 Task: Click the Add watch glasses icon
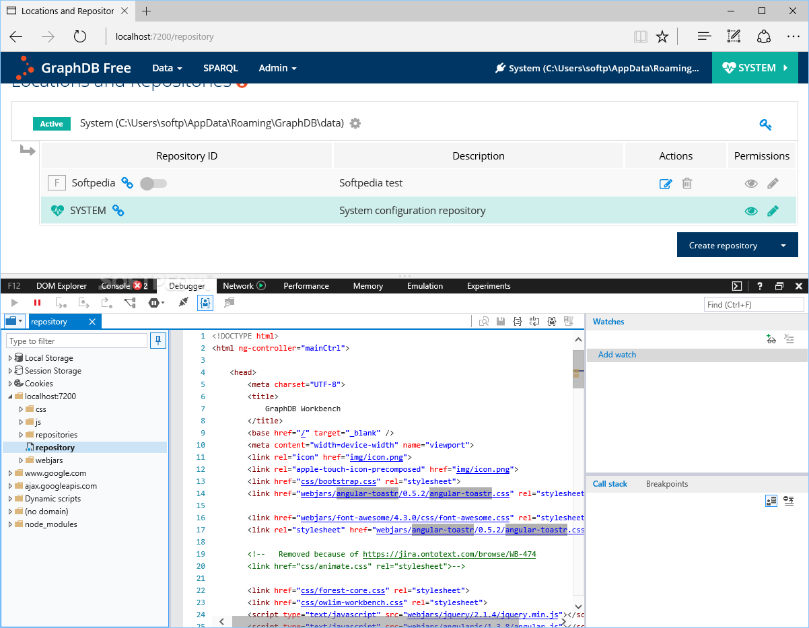(x=771, y=339)
